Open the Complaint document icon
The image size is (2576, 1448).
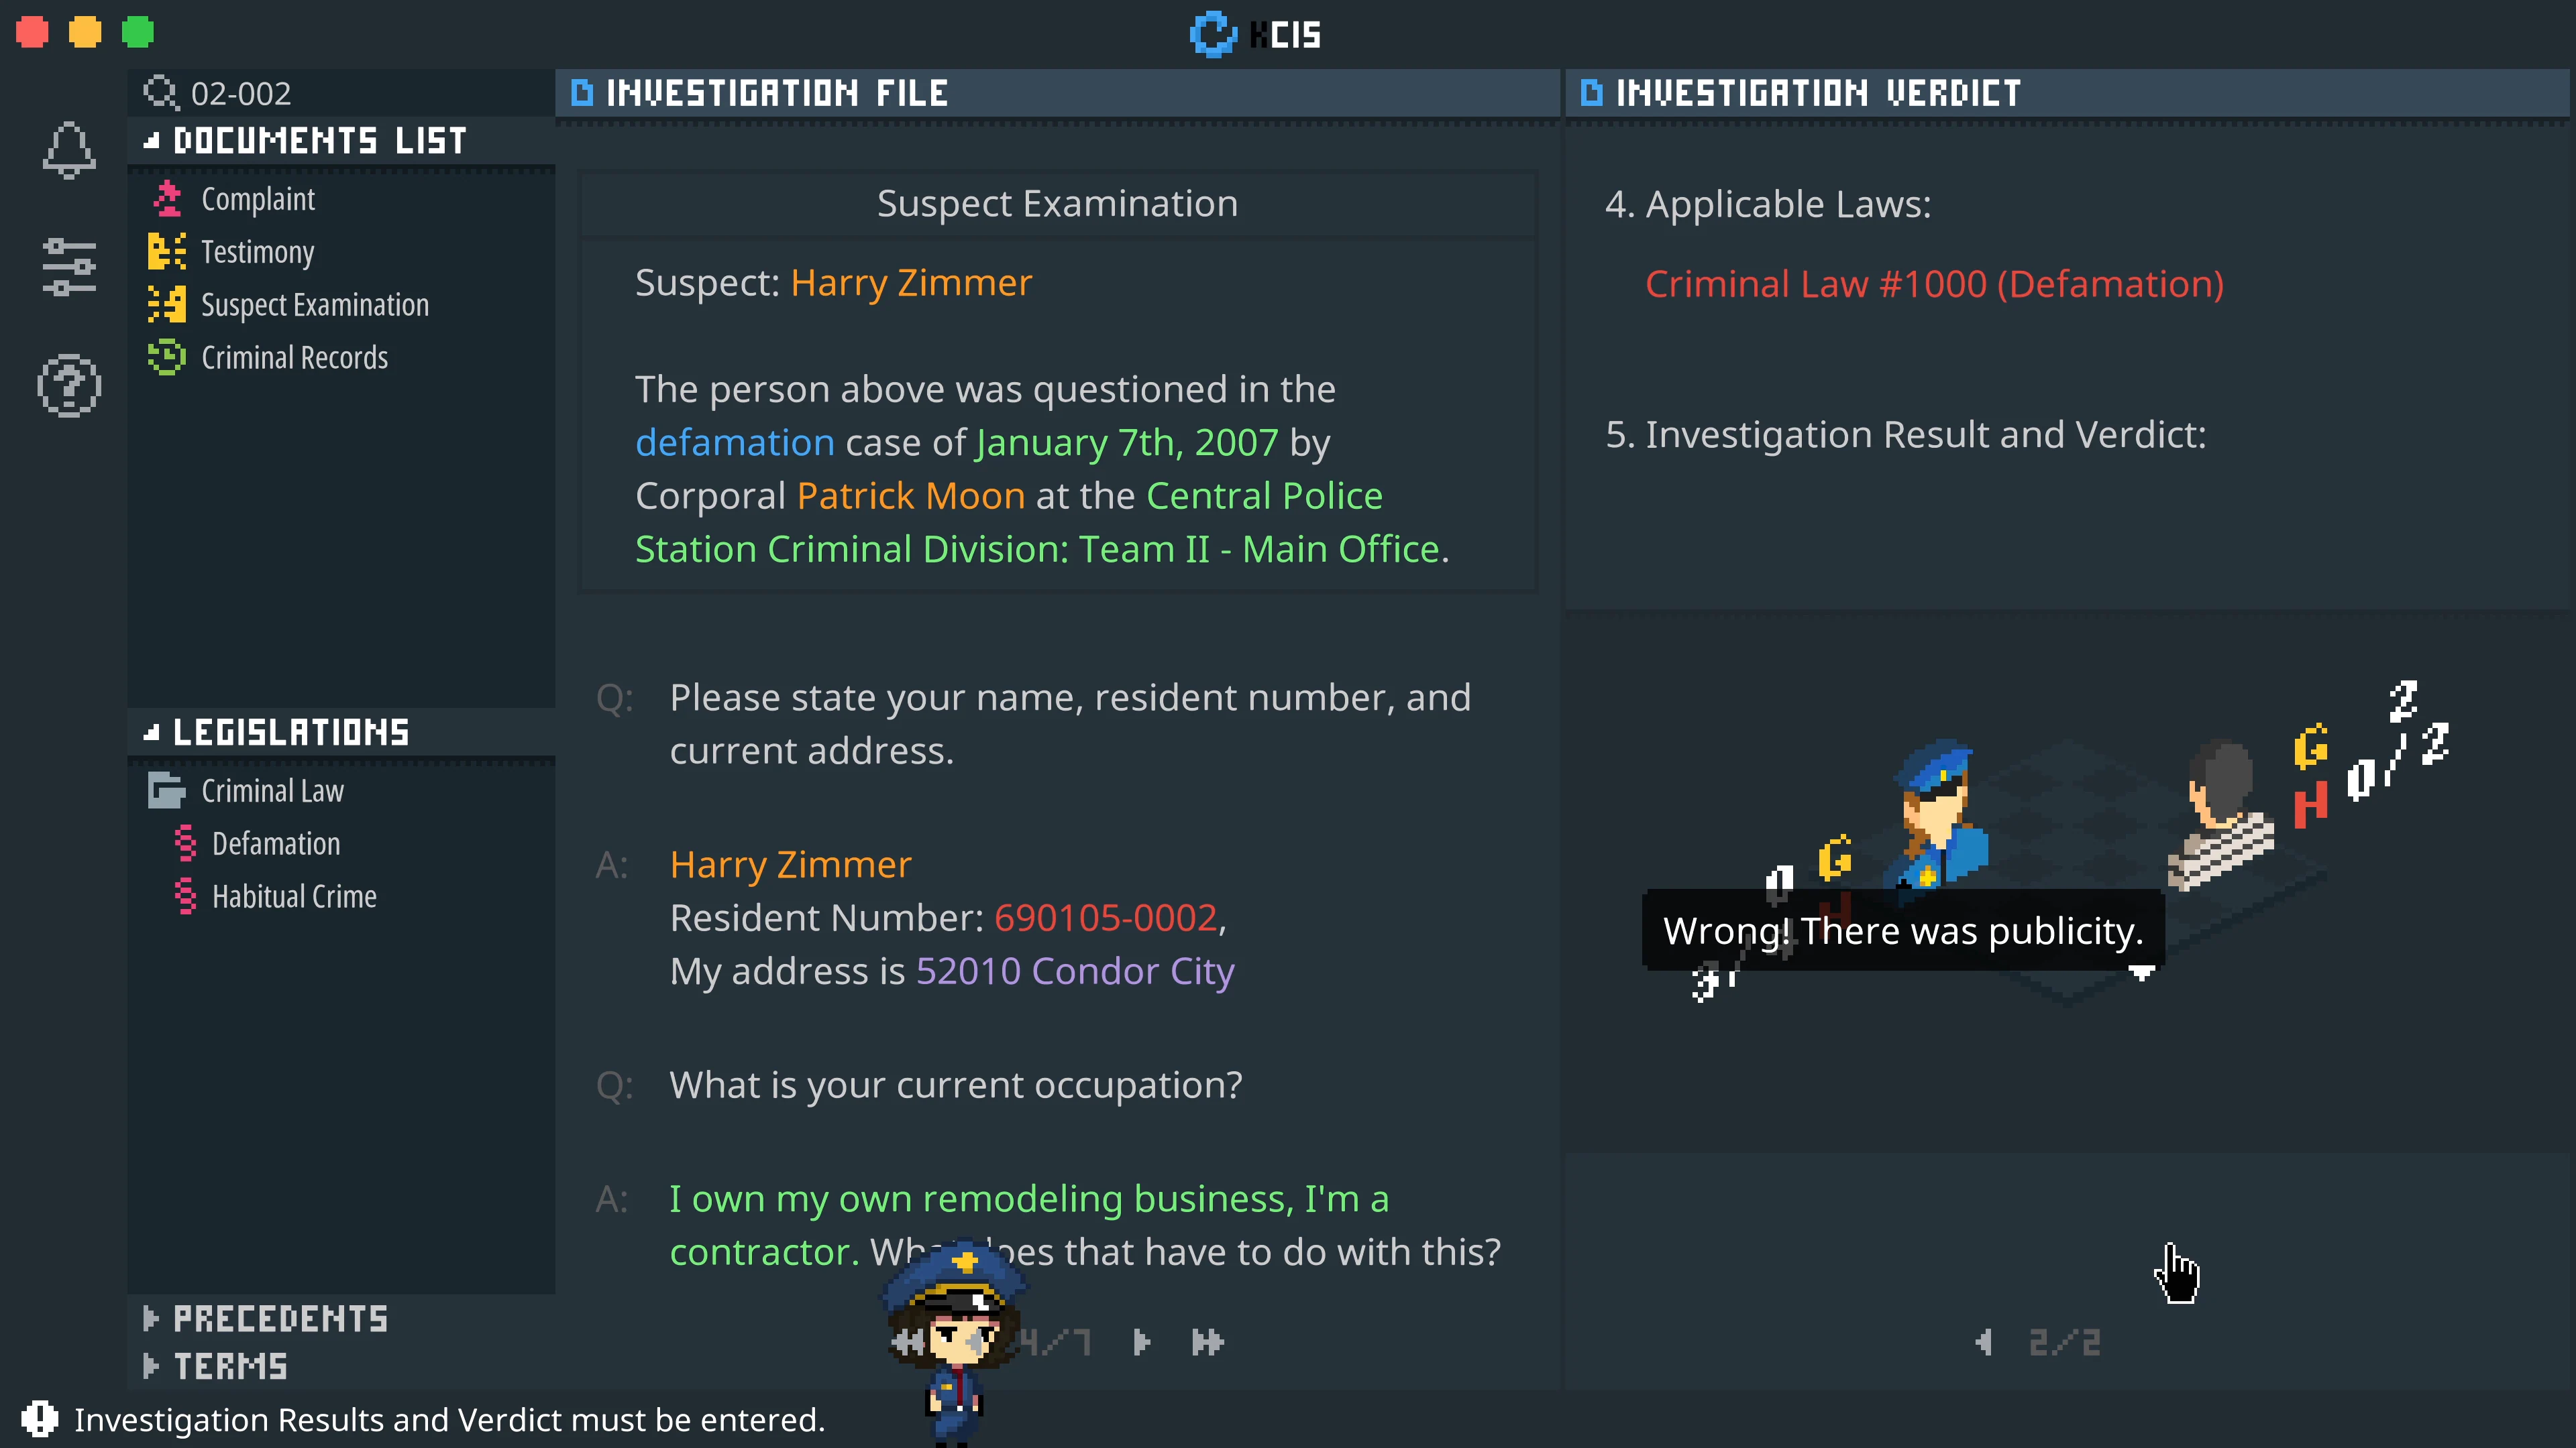click(168, 198)
